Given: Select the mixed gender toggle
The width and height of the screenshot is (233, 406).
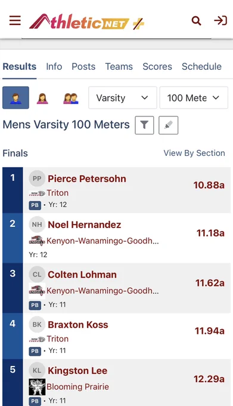Looking at the screenshot, I should 71,99.
